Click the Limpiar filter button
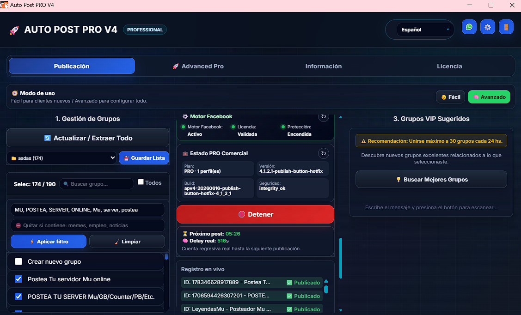521x315 pixels. (x=127, y=241)
